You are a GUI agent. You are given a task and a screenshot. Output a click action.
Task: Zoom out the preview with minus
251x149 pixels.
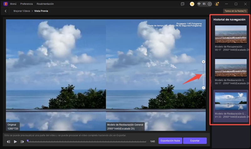click(x=203, y=88)
